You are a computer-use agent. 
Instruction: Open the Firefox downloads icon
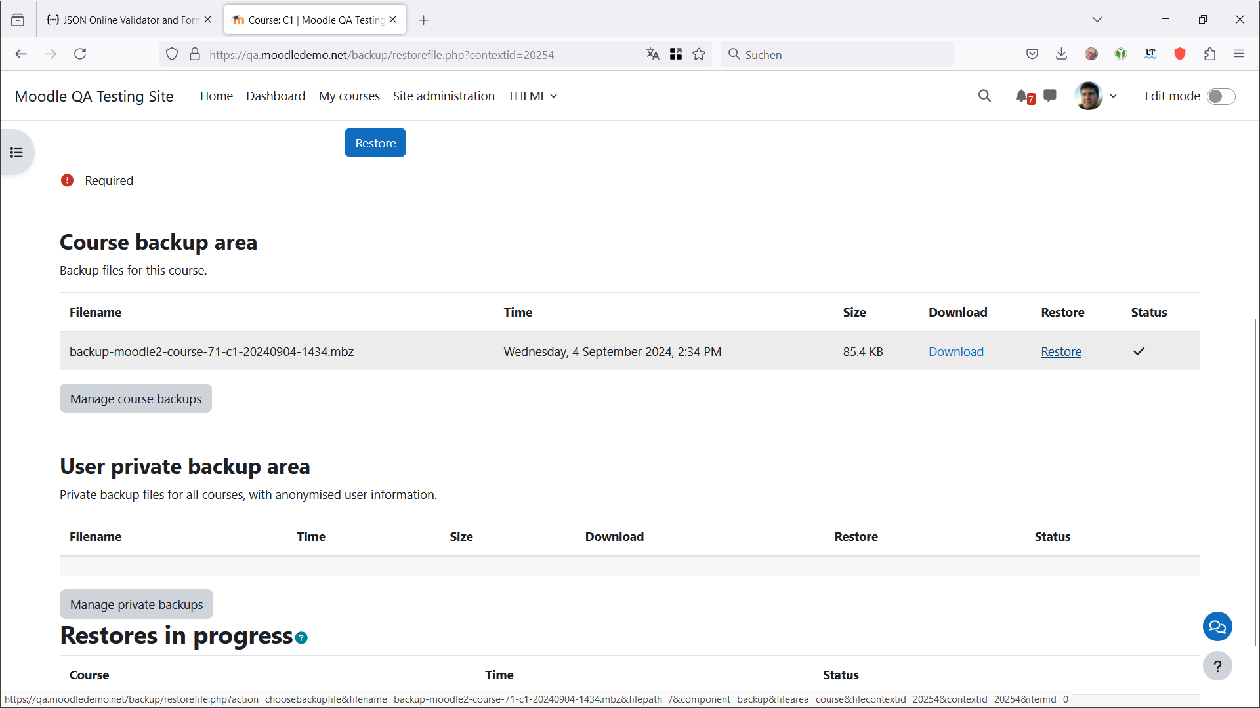(x=1061, y=54)
